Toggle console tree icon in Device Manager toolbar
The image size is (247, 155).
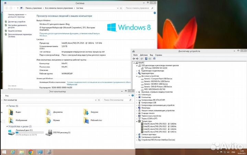pos(142,58)
